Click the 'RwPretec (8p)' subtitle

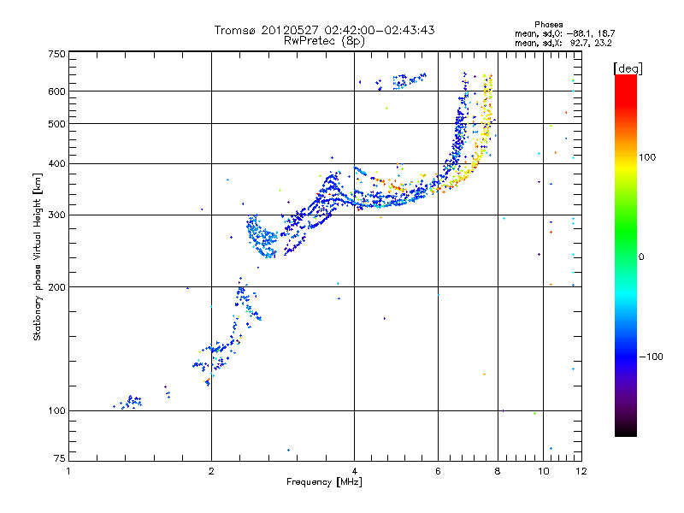[324, 41]
